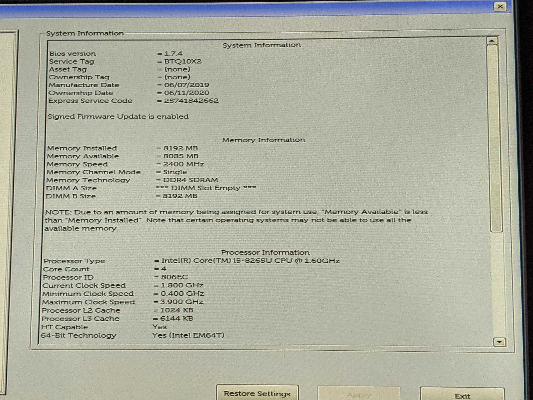Click the scroll down arrow in System Information
Image resolution: width=533 pixels, height=400 pixels.
pos(499,342)
